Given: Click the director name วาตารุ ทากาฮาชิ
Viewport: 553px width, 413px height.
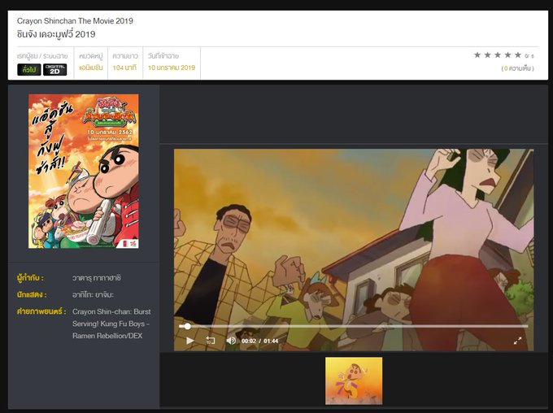Looking at the screenshot, I should tap(97, 278).
